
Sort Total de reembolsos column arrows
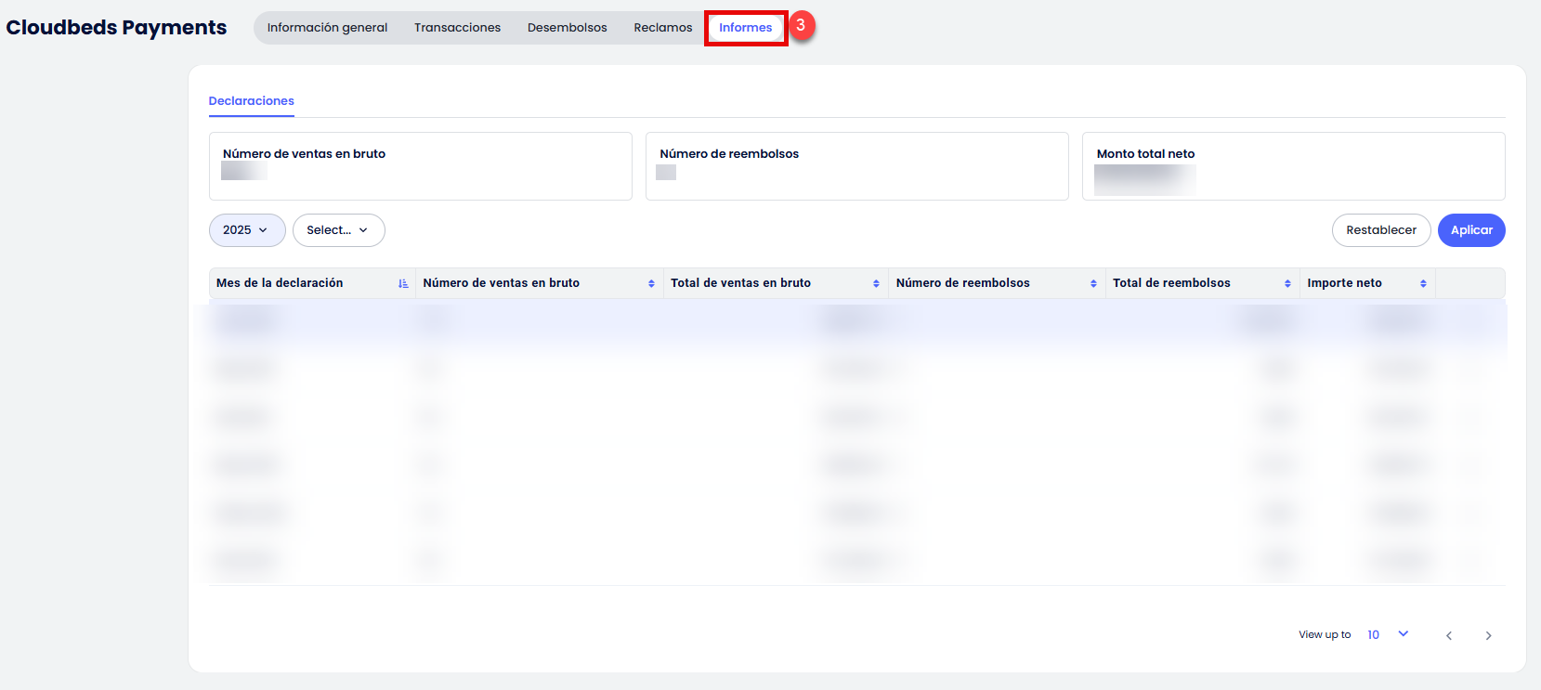tap(1287, 283)
